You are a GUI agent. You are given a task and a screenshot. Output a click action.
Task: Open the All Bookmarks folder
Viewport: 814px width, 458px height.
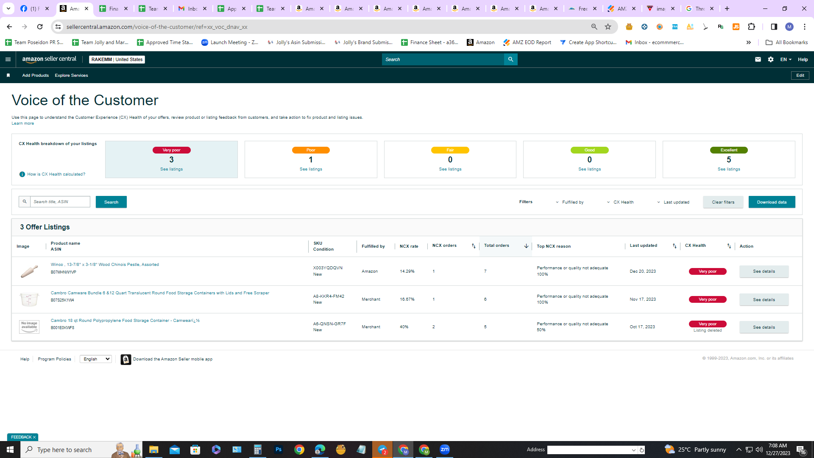click(x=786, y=42)
